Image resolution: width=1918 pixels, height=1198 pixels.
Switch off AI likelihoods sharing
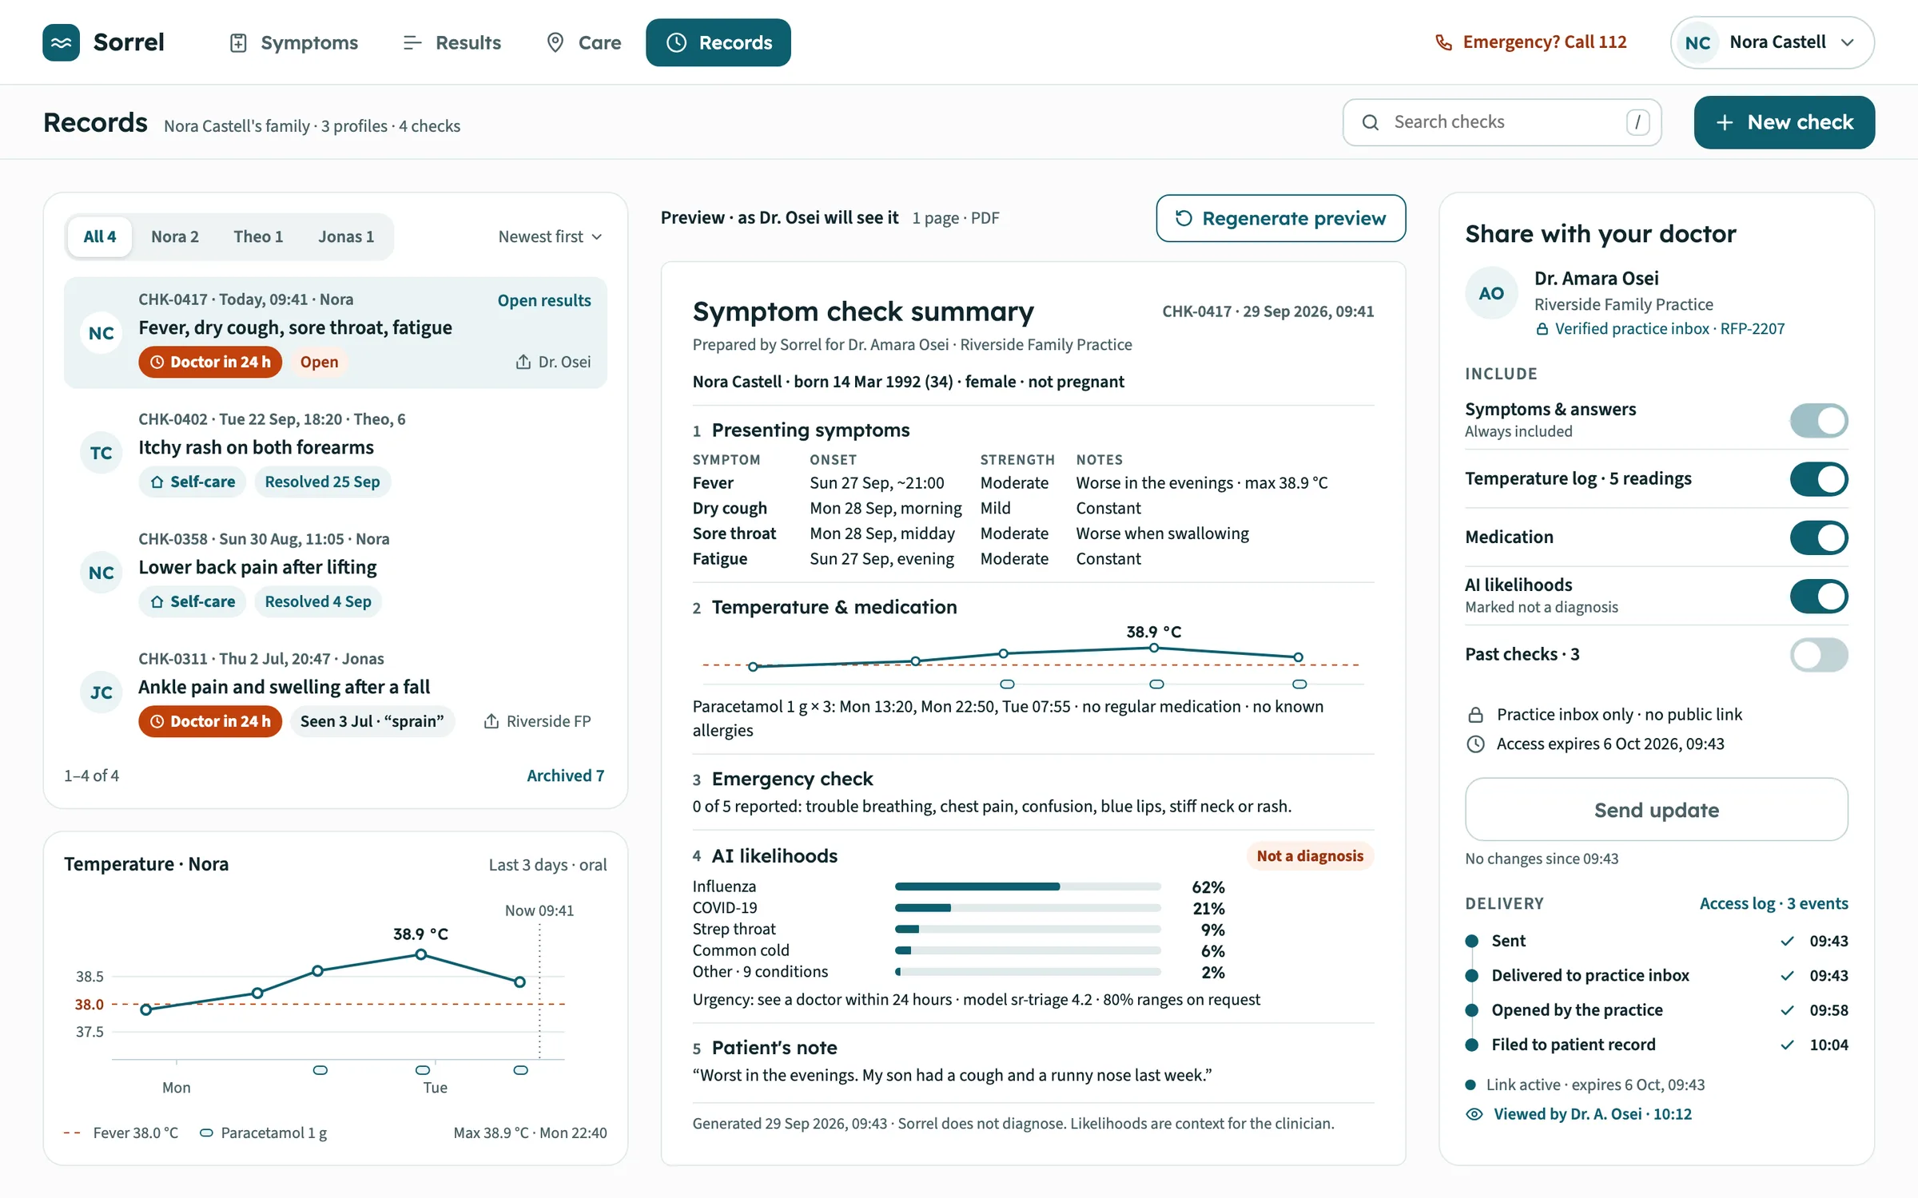1819,596
